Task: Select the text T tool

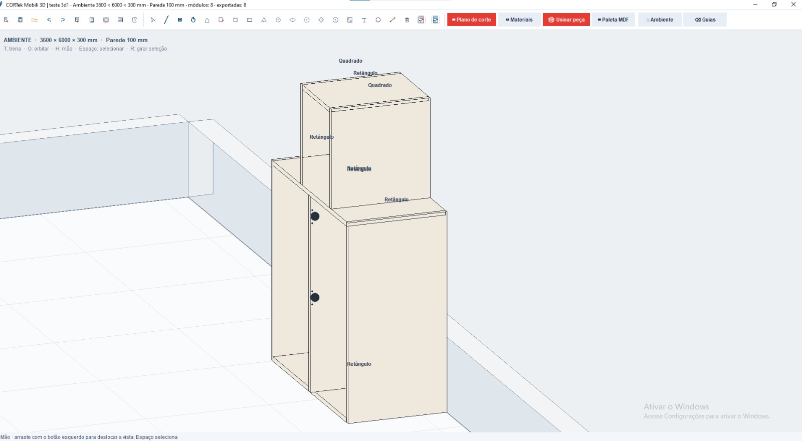Action: click(x=364, y=20)
